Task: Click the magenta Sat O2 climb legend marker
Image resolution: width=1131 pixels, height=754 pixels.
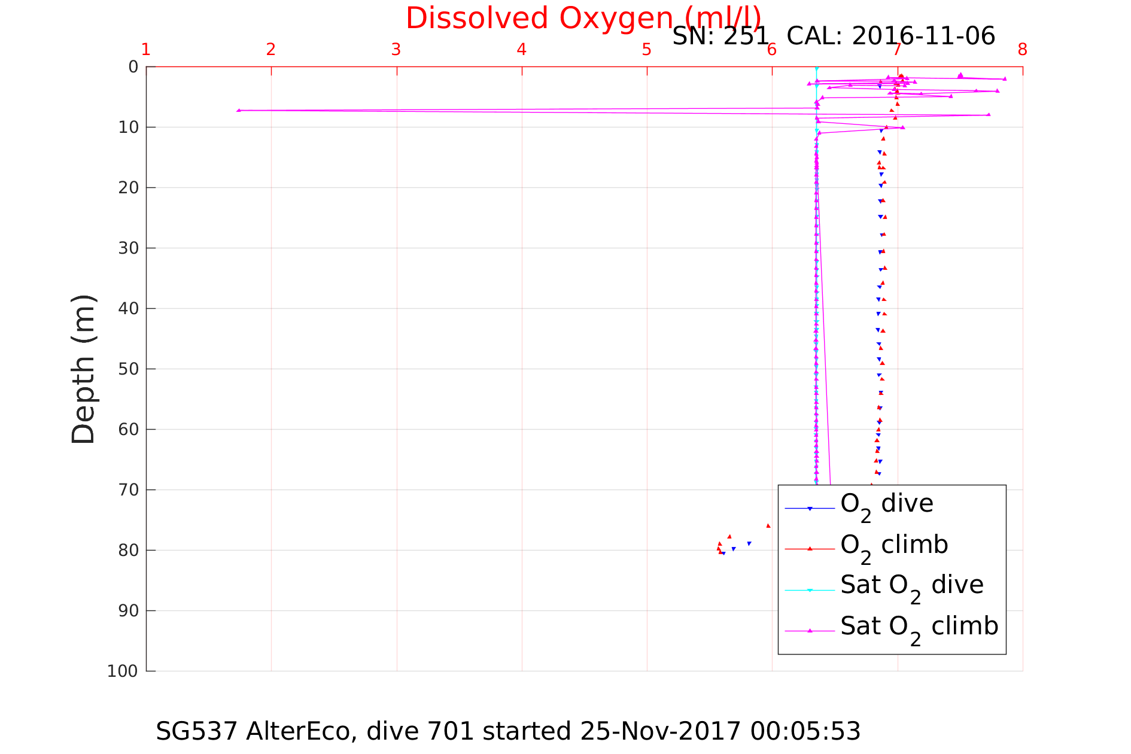Action: (810, 631)
